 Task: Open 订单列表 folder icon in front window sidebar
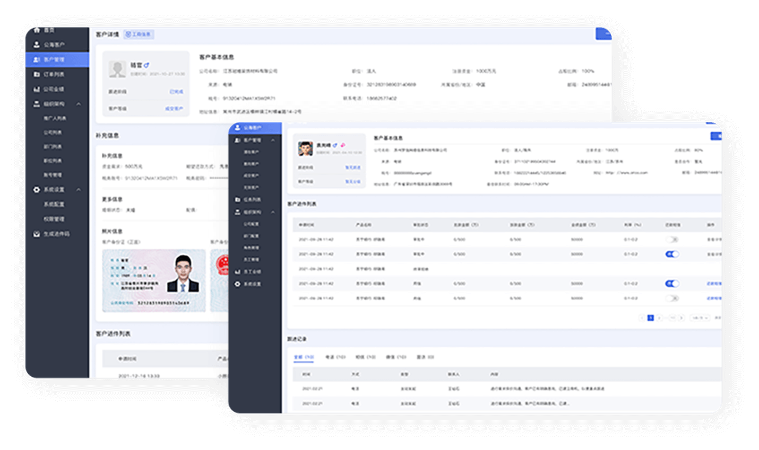tap(238, 199)
